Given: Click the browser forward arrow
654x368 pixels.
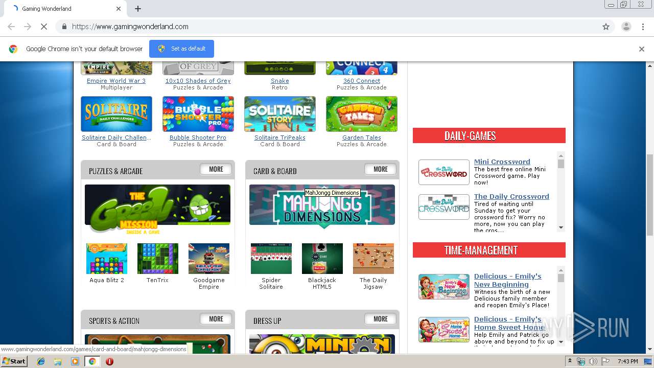Looking at the screenshot, I should [28, 27].
